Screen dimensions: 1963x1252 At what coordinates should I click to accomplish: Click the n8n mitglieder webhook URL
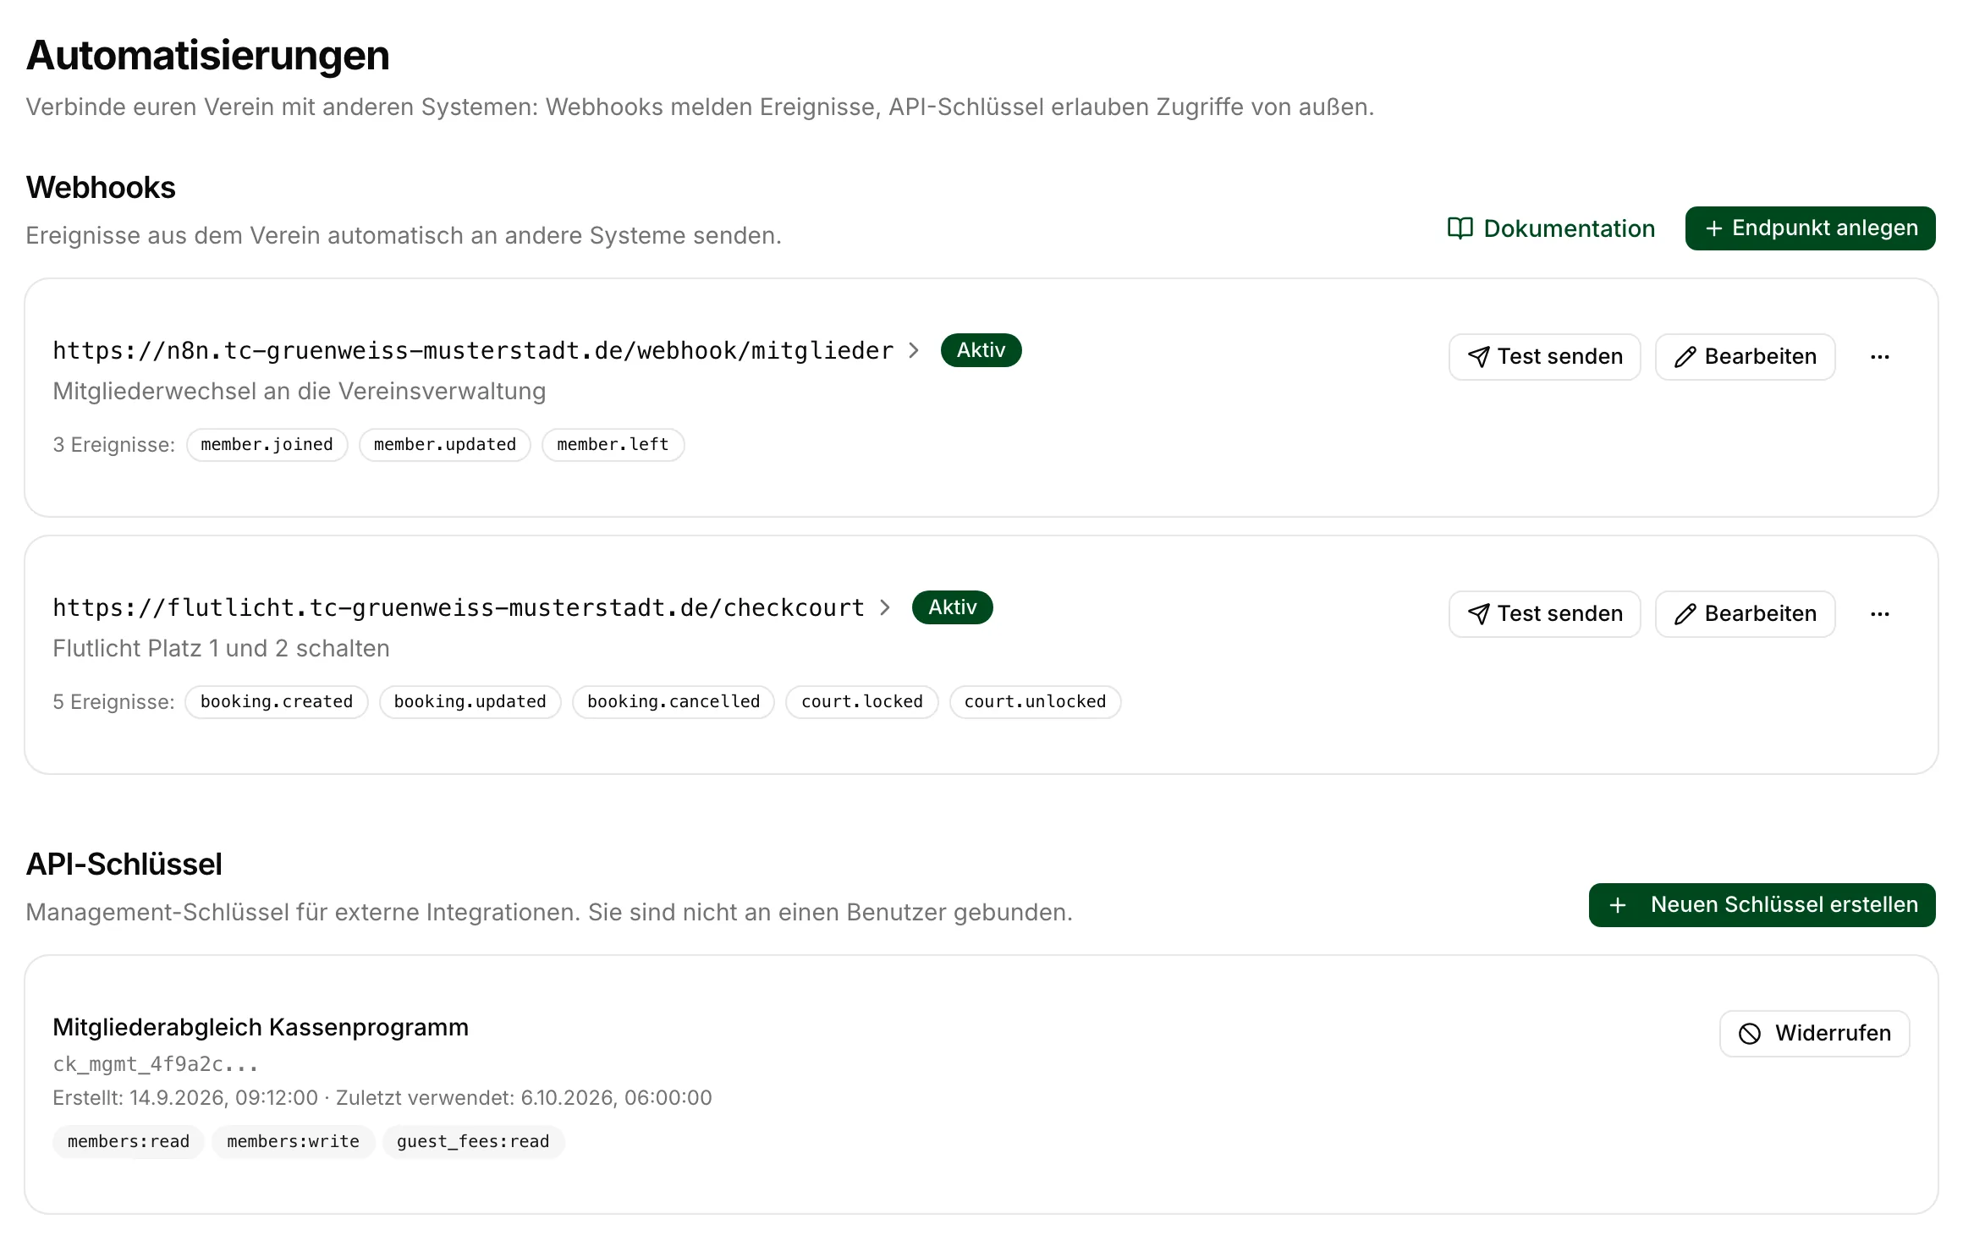473,350
